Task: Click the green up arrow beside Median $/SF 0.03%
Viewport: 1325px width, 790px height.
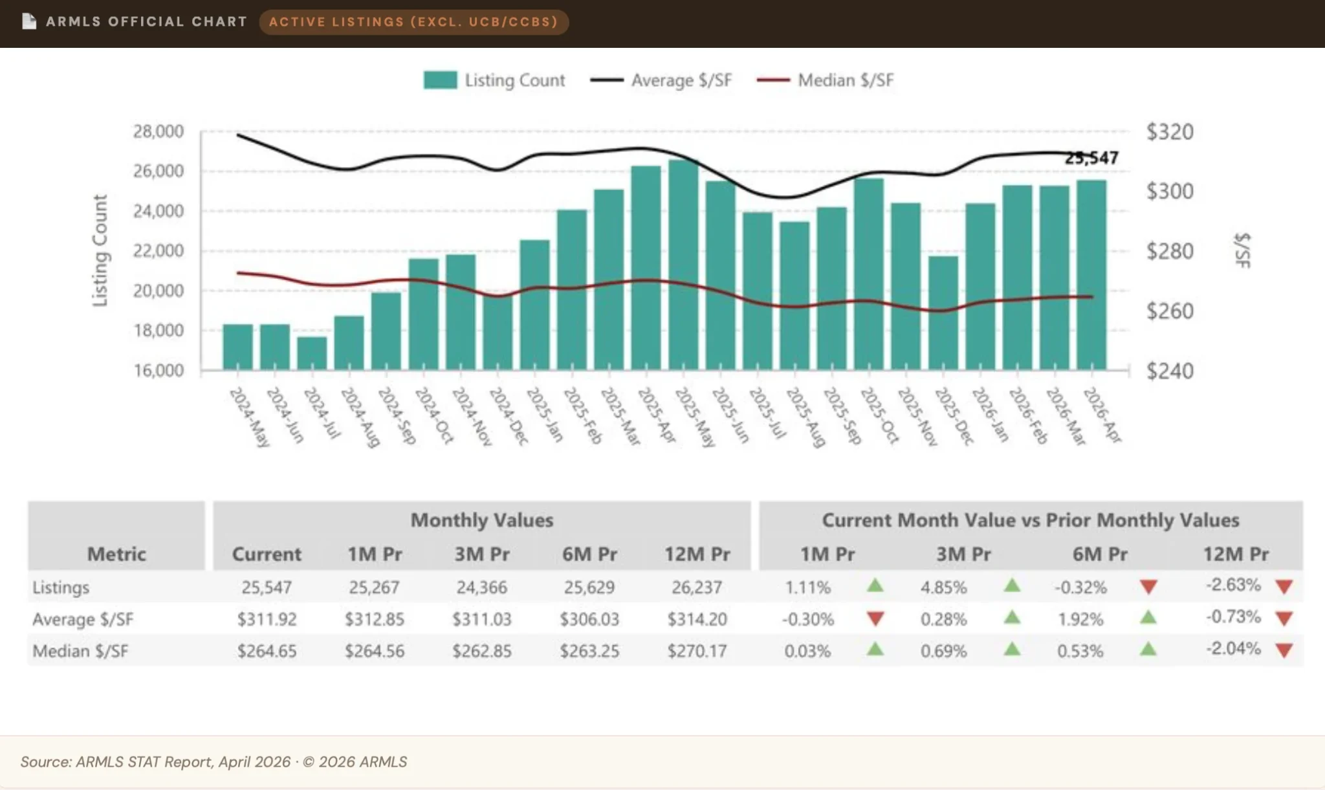Action: tap(875, 649)
